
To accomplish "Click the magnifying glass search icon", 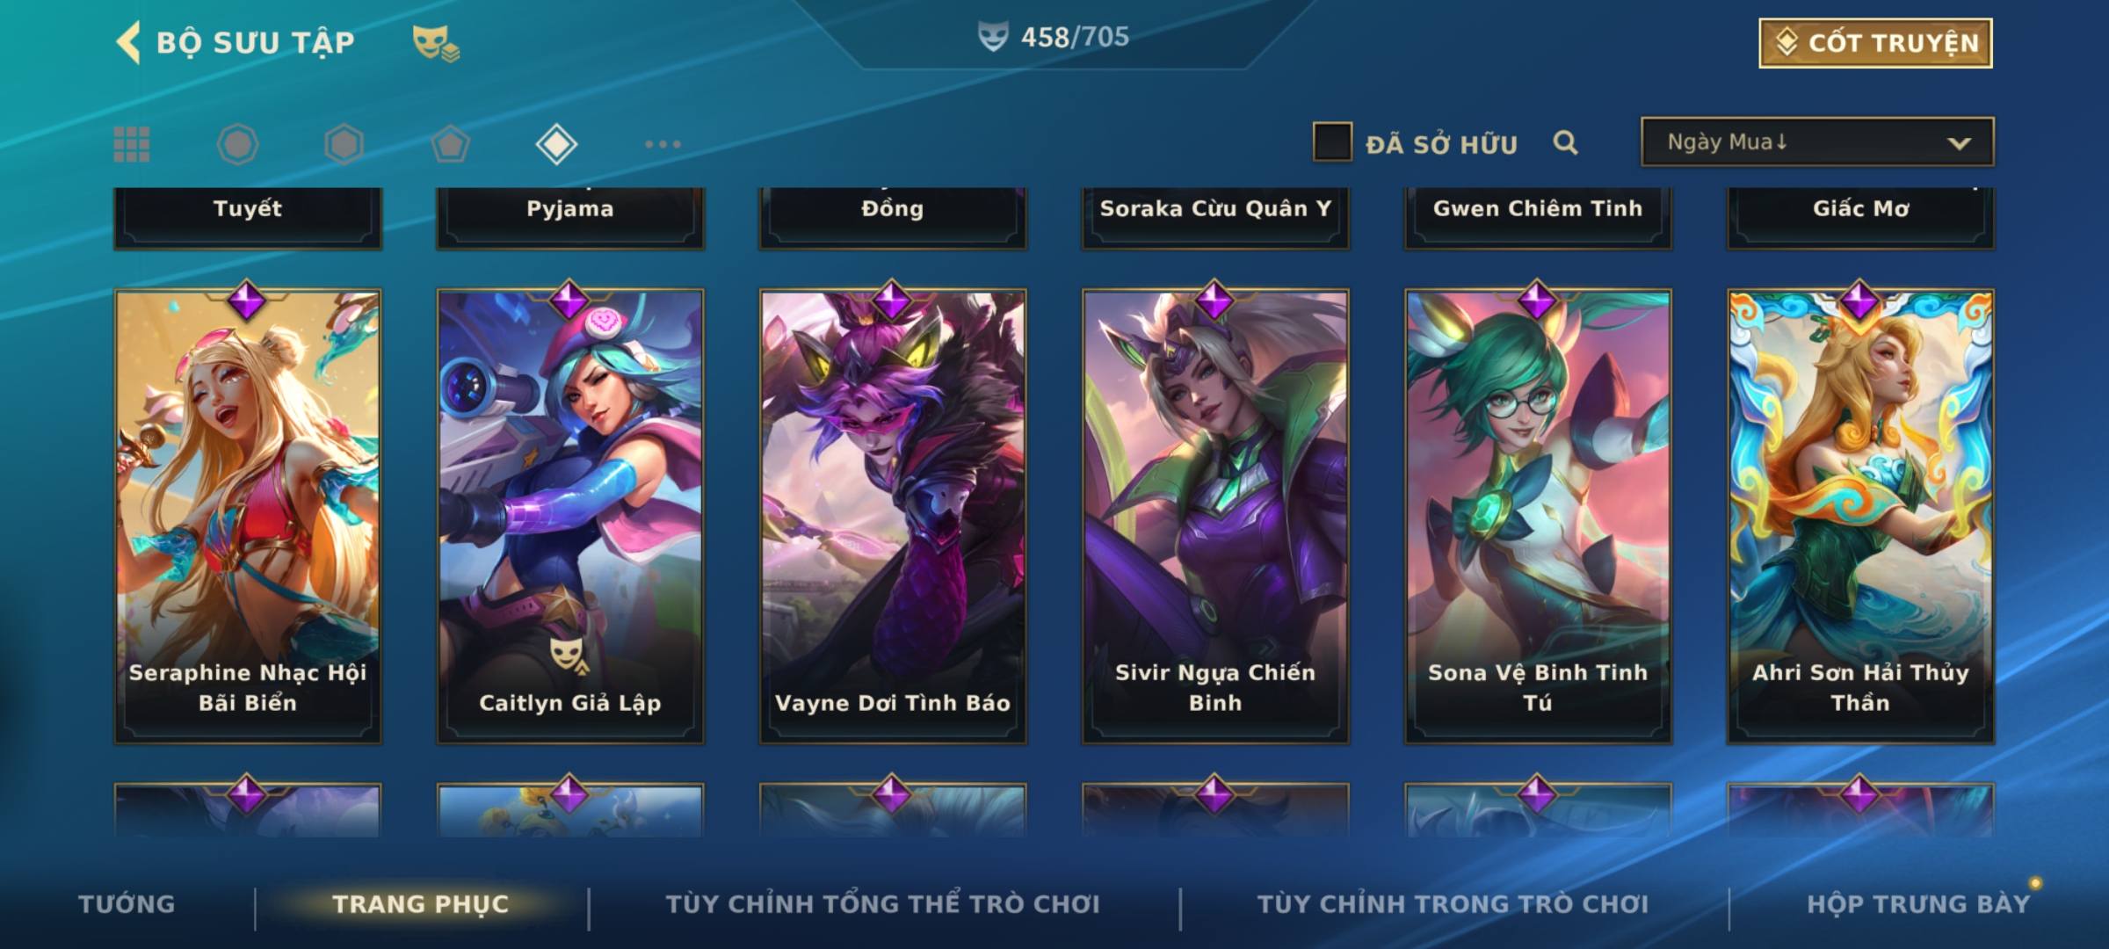I will coord(1565,142).
